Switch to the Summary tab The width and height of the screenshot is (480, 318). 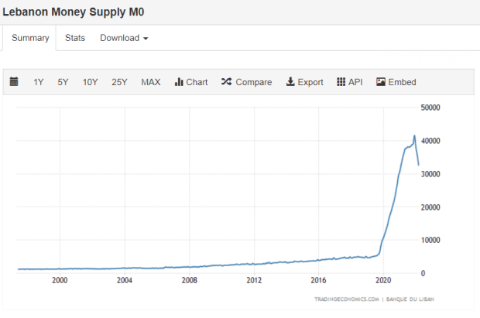tap(30, 38)
